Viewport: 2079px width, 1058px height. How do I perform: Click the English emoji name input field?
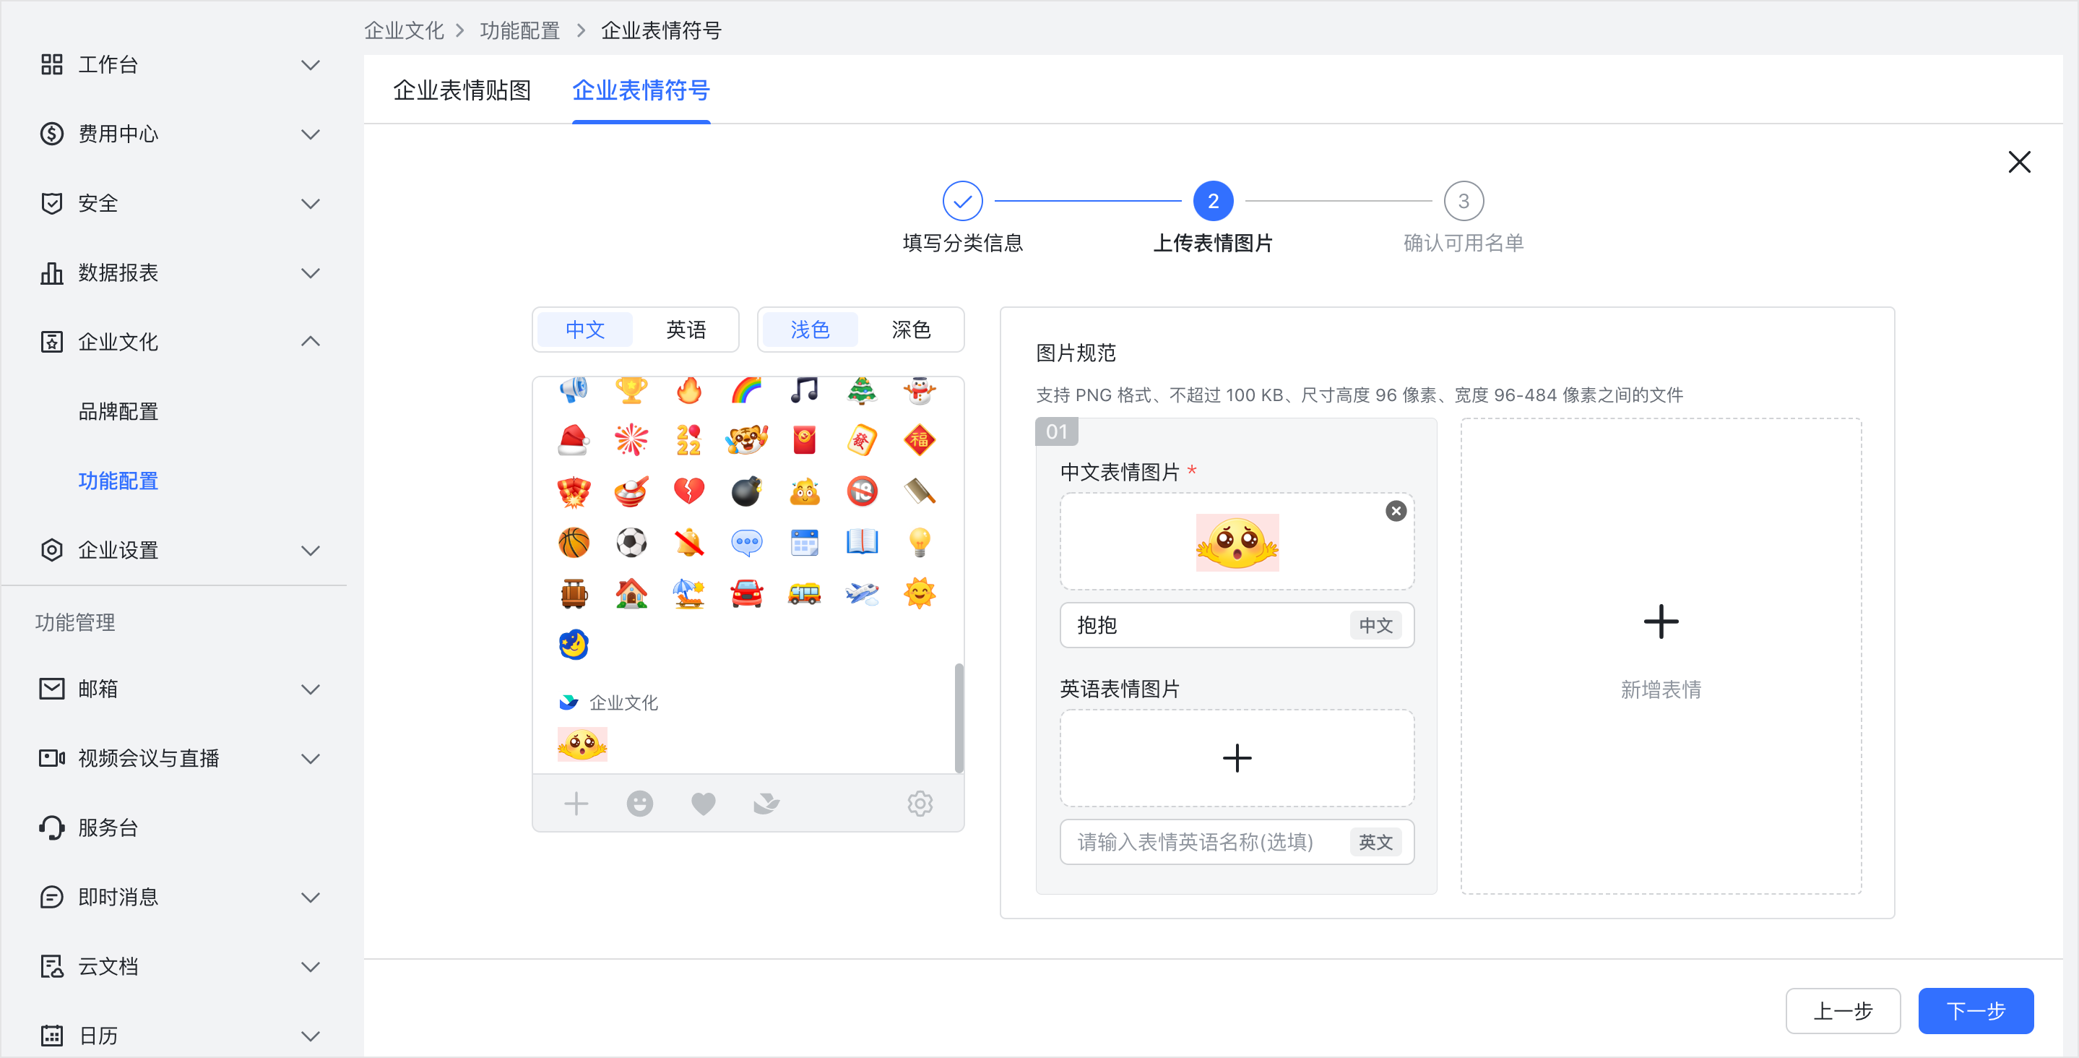pyautogui.click(x=1237, y=843)
